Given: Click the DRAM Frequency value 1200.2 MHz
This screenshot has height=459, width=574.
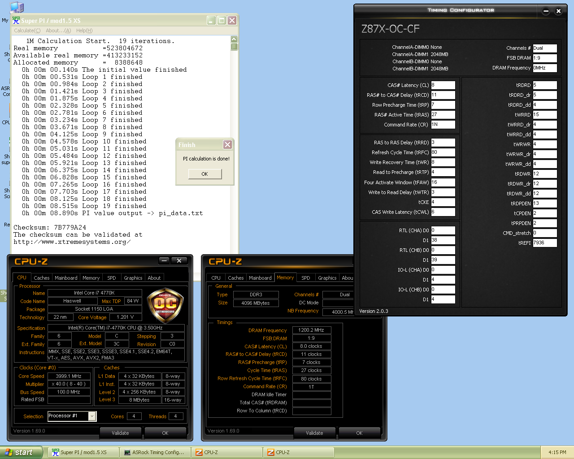Looking at the screenshot, I should coord(312,330).
